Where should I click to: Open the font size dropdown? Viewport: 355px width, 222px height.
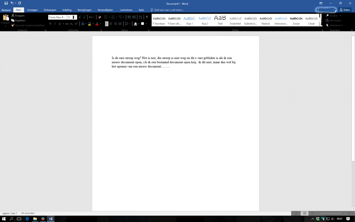point(75,17)
